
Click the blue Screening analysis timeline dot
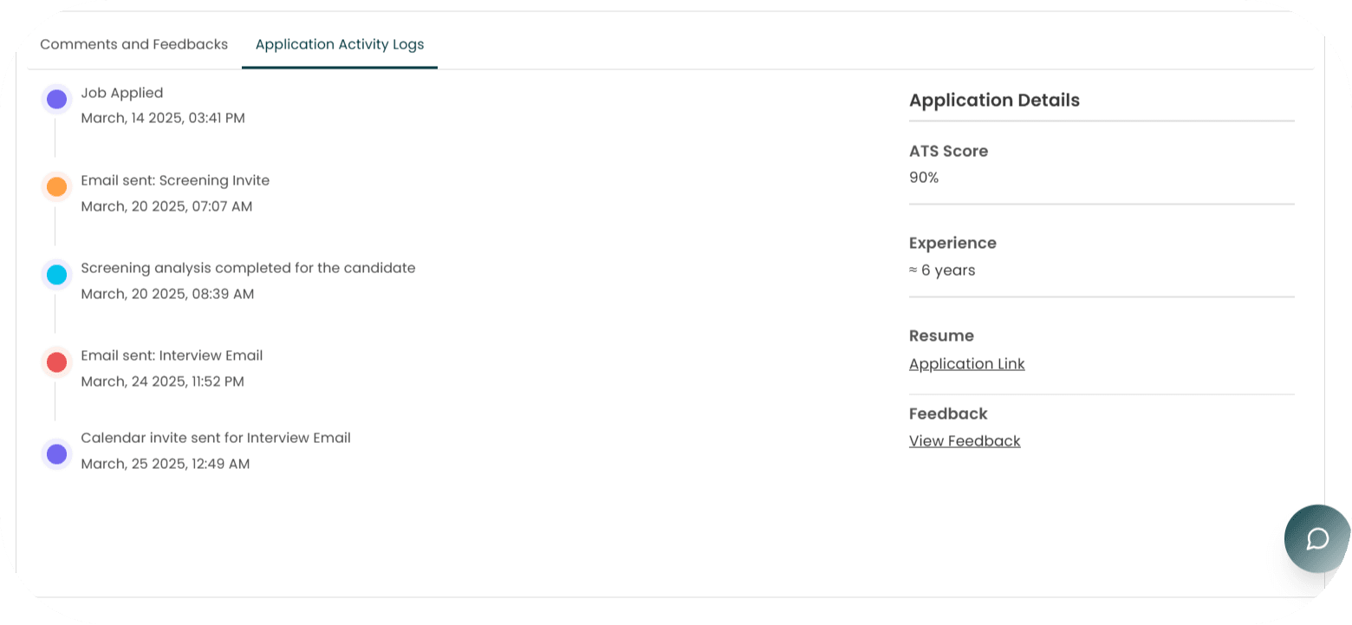pyautogui.click(x=56, y=275)
